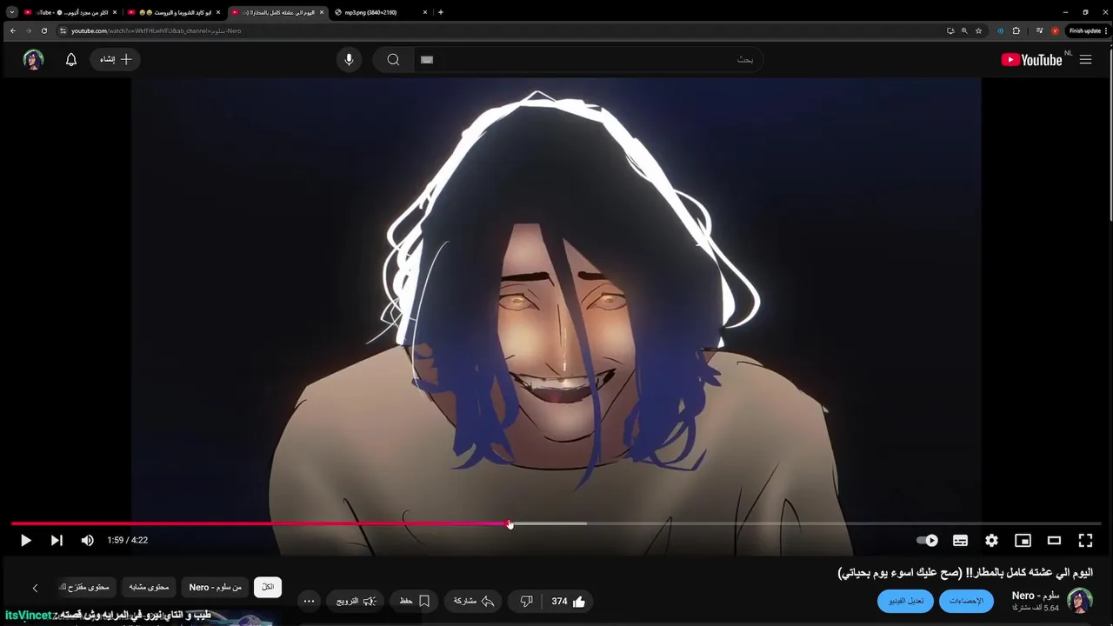The image size is (1113, 626).
Task: Expand chips with the arrow chevron
Action: tap(35, 588)
